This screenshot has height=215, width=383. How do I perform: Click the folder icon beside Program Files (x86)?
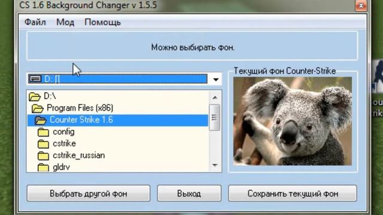pos(38,108)
